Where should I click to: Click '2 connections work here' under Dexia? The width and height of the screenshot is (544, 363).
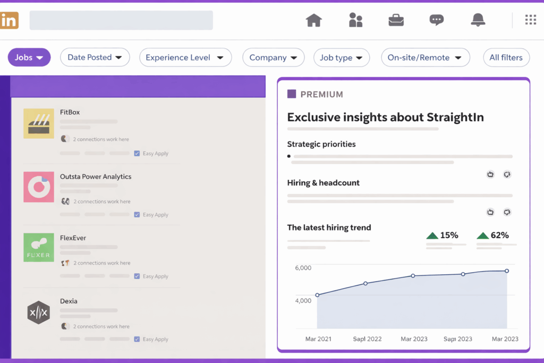coord(101,326)
